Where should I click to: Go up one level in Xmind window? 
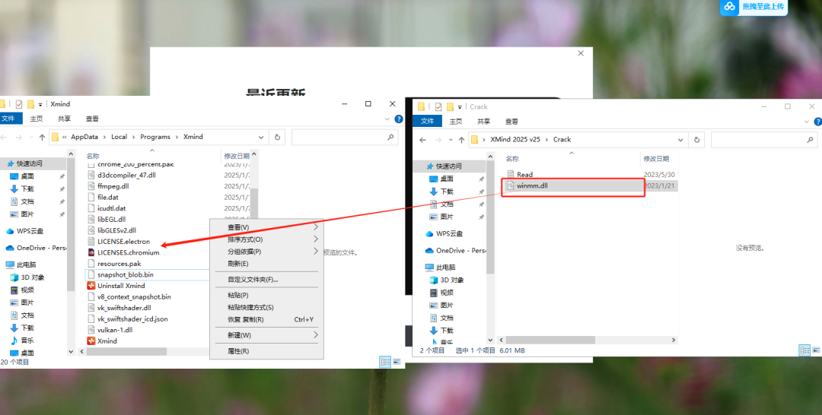point(42,137)
